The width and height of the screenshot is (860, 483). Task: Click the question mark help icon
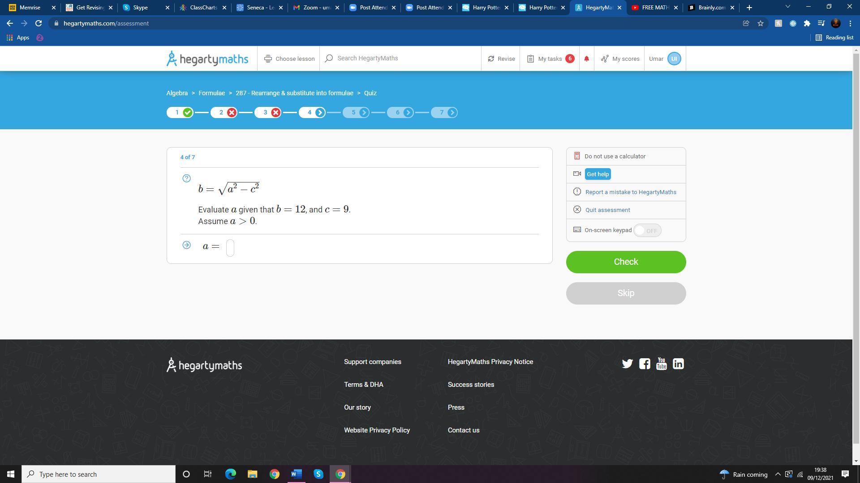tap(187, 178)
